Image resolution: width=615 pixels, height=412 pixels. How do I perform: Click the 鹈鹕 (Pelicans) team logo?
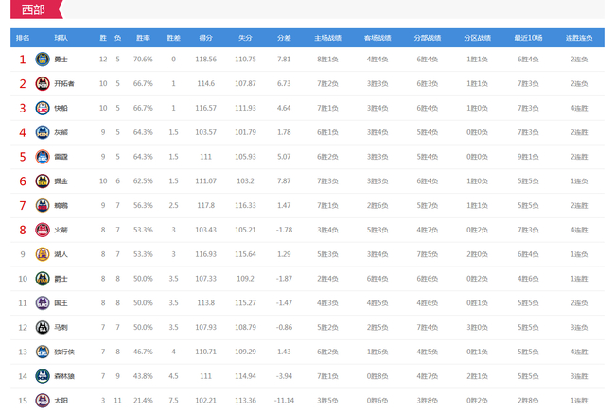click(x=43, y=206)
